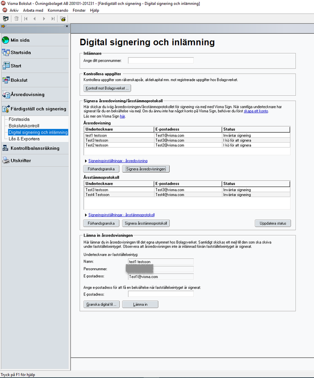Click the pin icon on sidebar panel

pyautogui.click(x=3, y=26)
